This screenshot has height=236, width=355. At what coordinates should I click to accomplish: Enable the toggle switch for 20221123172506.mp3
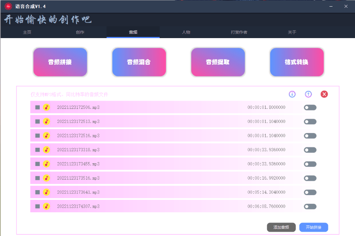pos(310,107)
